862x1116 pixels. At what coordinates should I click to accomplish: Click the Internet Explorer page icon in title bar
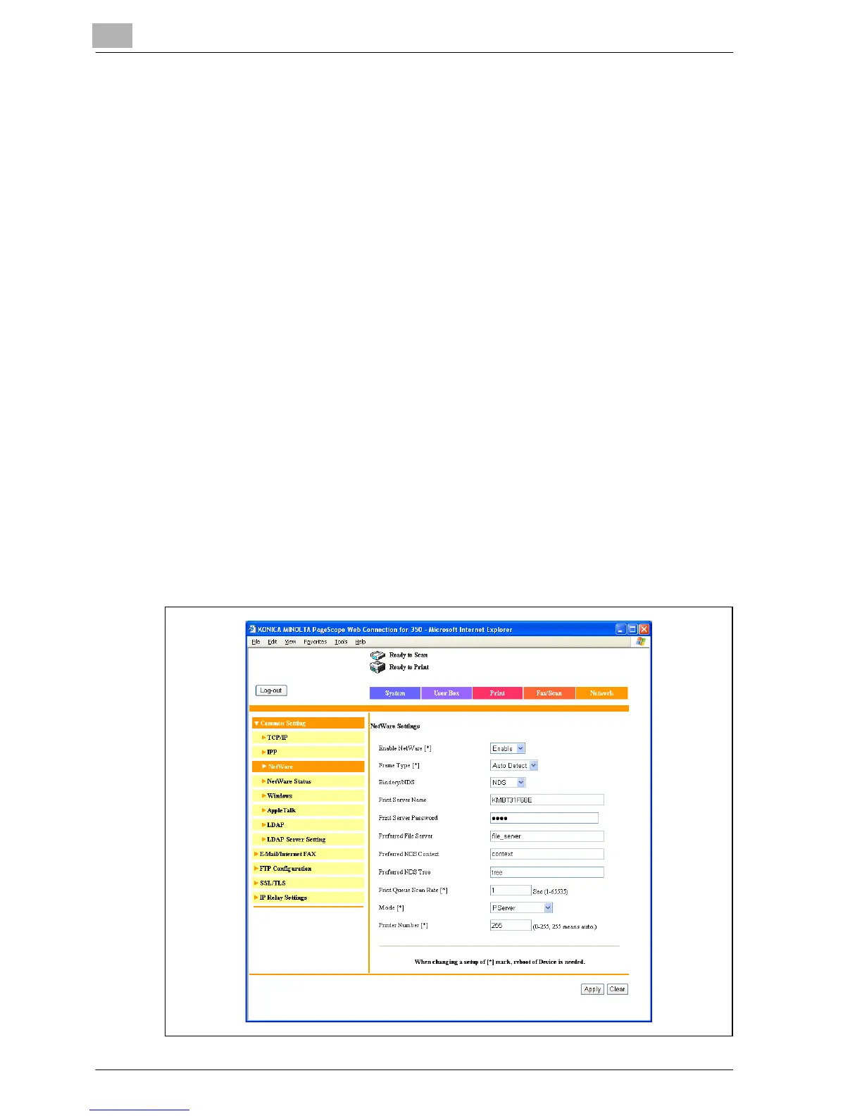pyautogui.click(x=253, y=629)
